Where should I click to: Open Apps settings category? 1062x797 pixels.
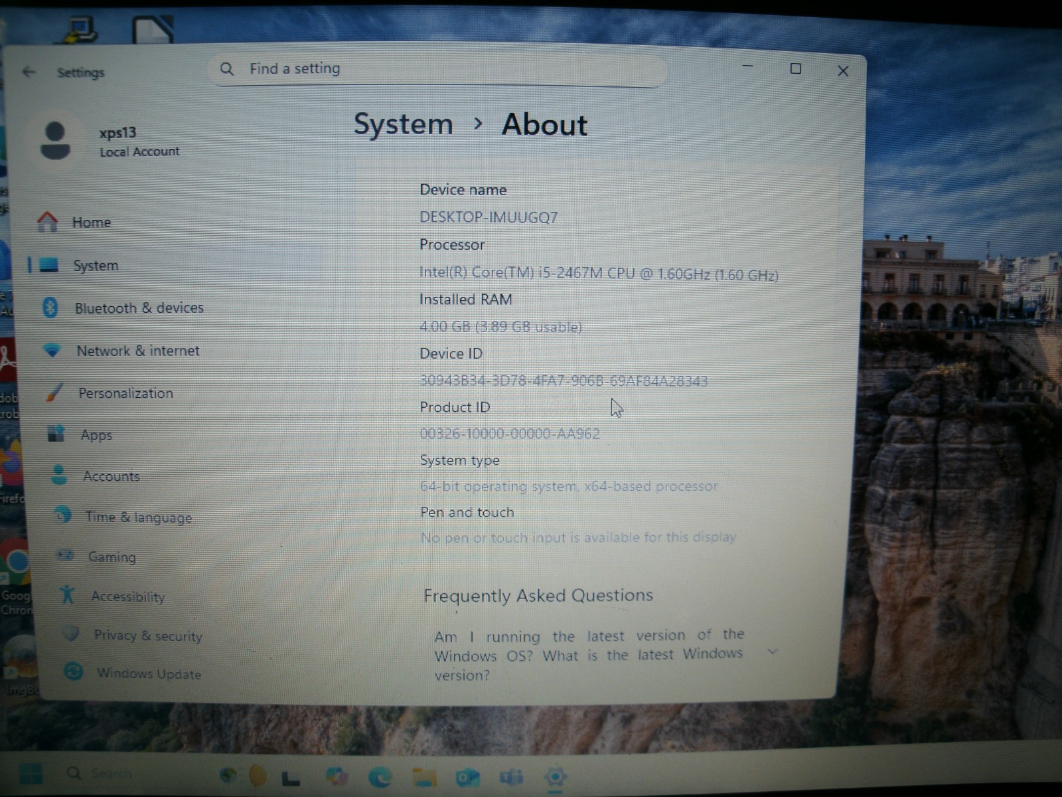pyautogui.click(x=96, y=434)
